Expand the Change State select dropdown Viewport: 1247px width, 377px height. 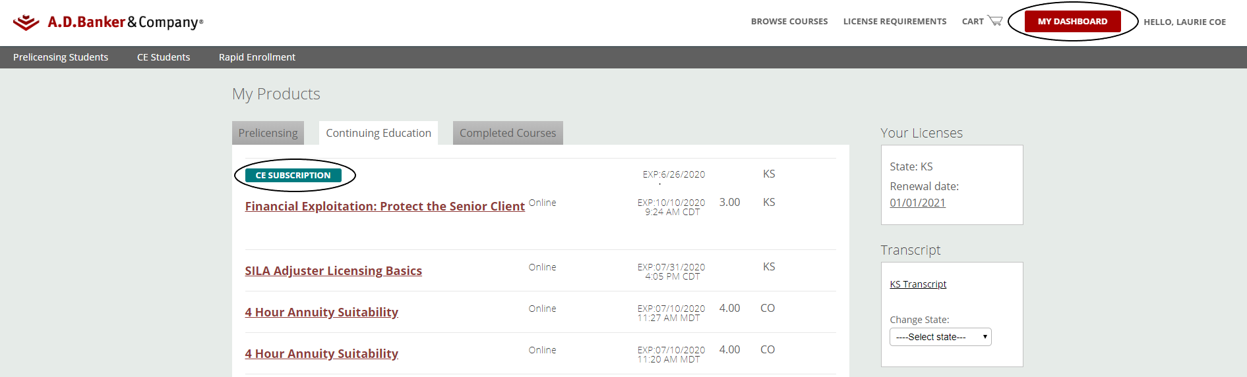(940, 337)
